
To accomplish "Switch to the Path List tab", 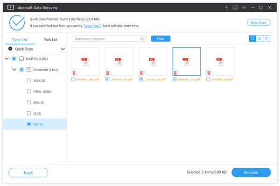I will (50, 40).
